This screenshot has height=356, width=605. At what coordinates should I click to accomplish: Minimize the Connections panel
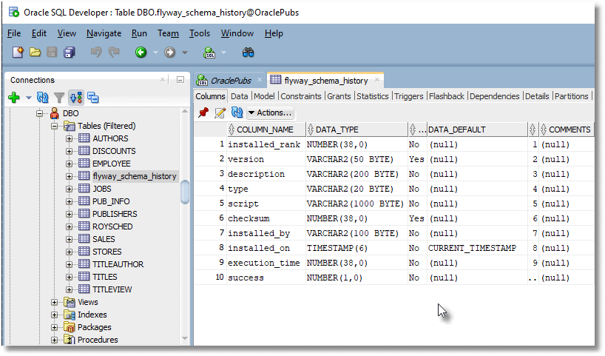click(180, 80)
